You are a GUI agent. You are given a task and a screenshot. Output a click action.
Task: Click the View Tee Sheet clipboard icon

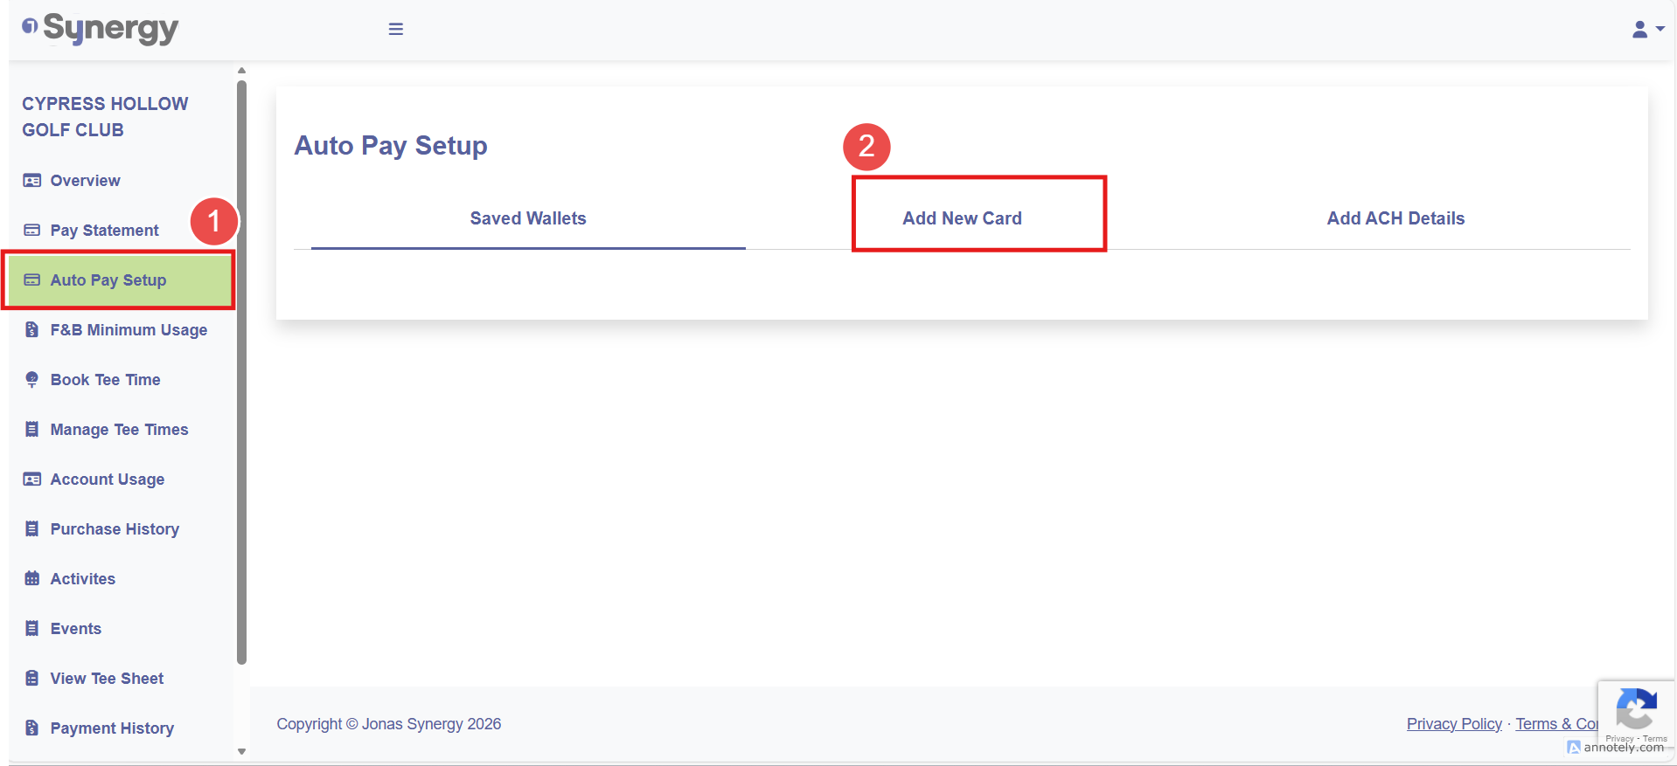pyautogui.click(x=32, y=679)
